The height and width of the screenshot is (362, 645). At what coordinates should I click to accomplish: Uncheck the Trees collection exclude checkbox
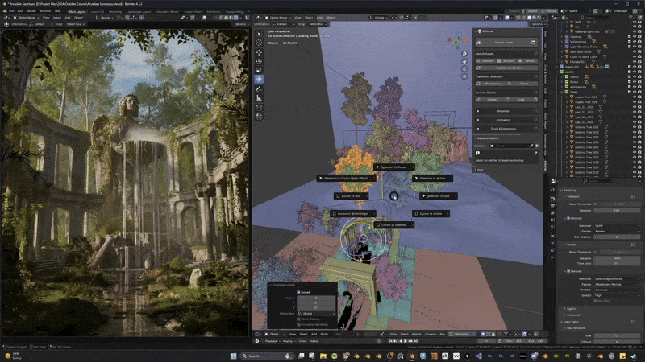click(630, 92)
